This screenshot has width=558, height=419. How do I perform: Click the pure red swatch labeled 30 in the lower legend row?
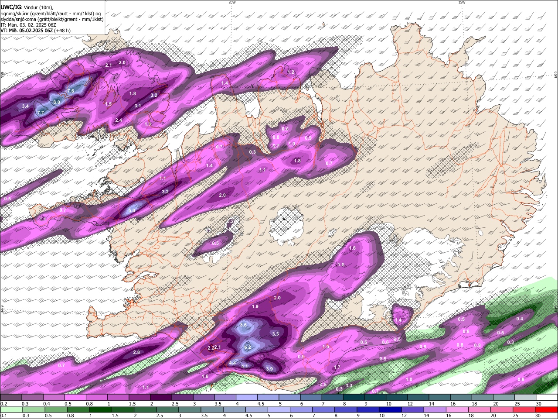[x=546, y=409]
